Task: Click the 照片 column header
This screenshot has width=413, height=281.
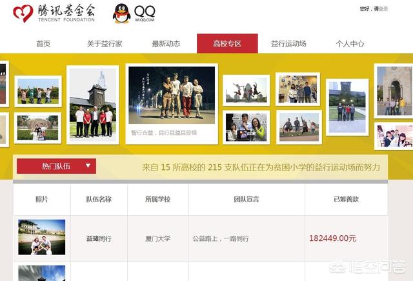Action: 42,199
